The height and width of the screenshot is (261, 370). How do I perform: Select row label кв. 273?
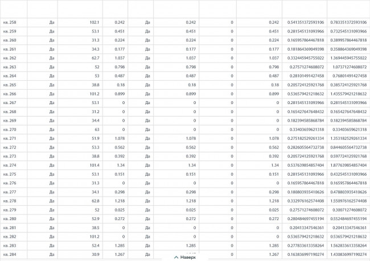point(10,156)
